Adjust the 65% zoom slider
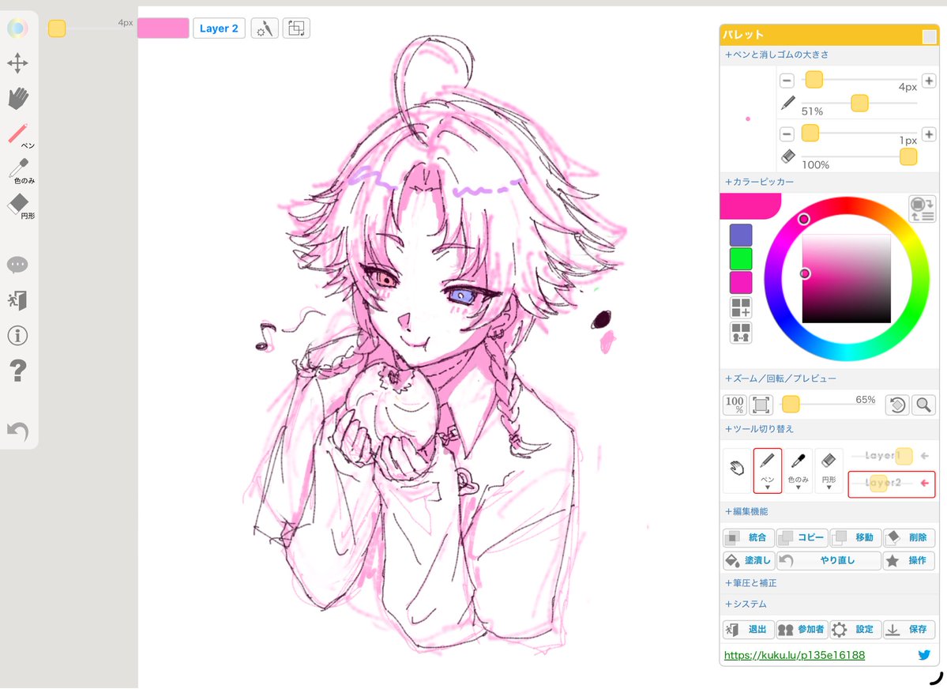 coord(791,404)
